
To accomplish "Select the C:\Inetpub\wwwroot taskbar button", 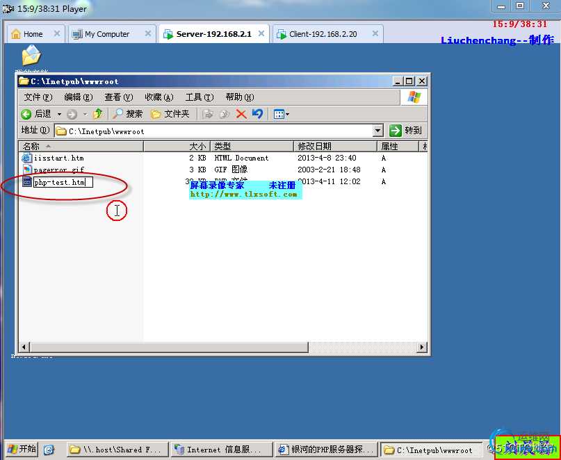I will 431,450.
